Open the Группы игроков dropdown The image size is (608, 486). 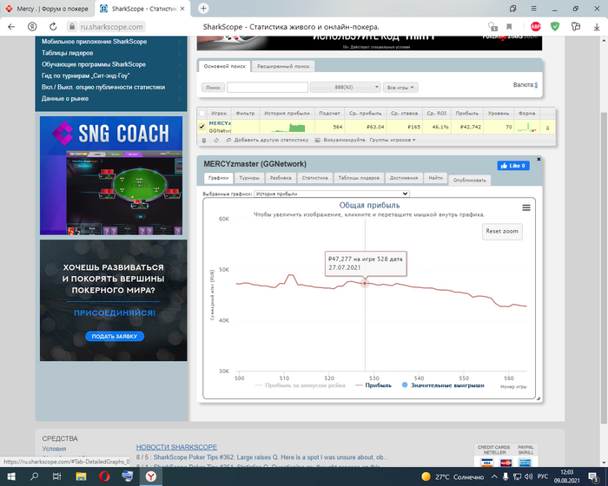(393, 140)
